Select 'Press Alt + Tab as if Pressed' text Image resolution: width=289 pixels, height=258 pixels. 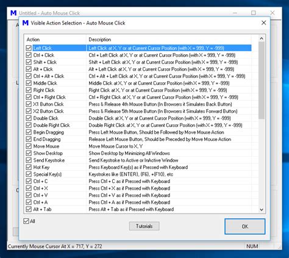pyautogui.click(x=131, y=209)
